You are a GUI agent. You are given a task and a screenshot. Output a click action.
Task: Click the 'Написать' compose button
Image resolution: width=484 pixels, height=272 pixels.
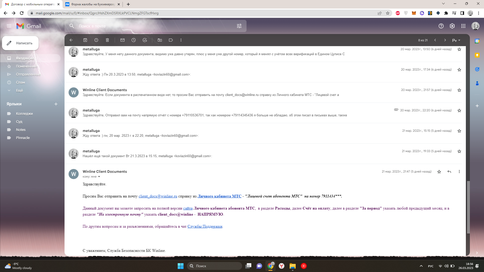20,43
